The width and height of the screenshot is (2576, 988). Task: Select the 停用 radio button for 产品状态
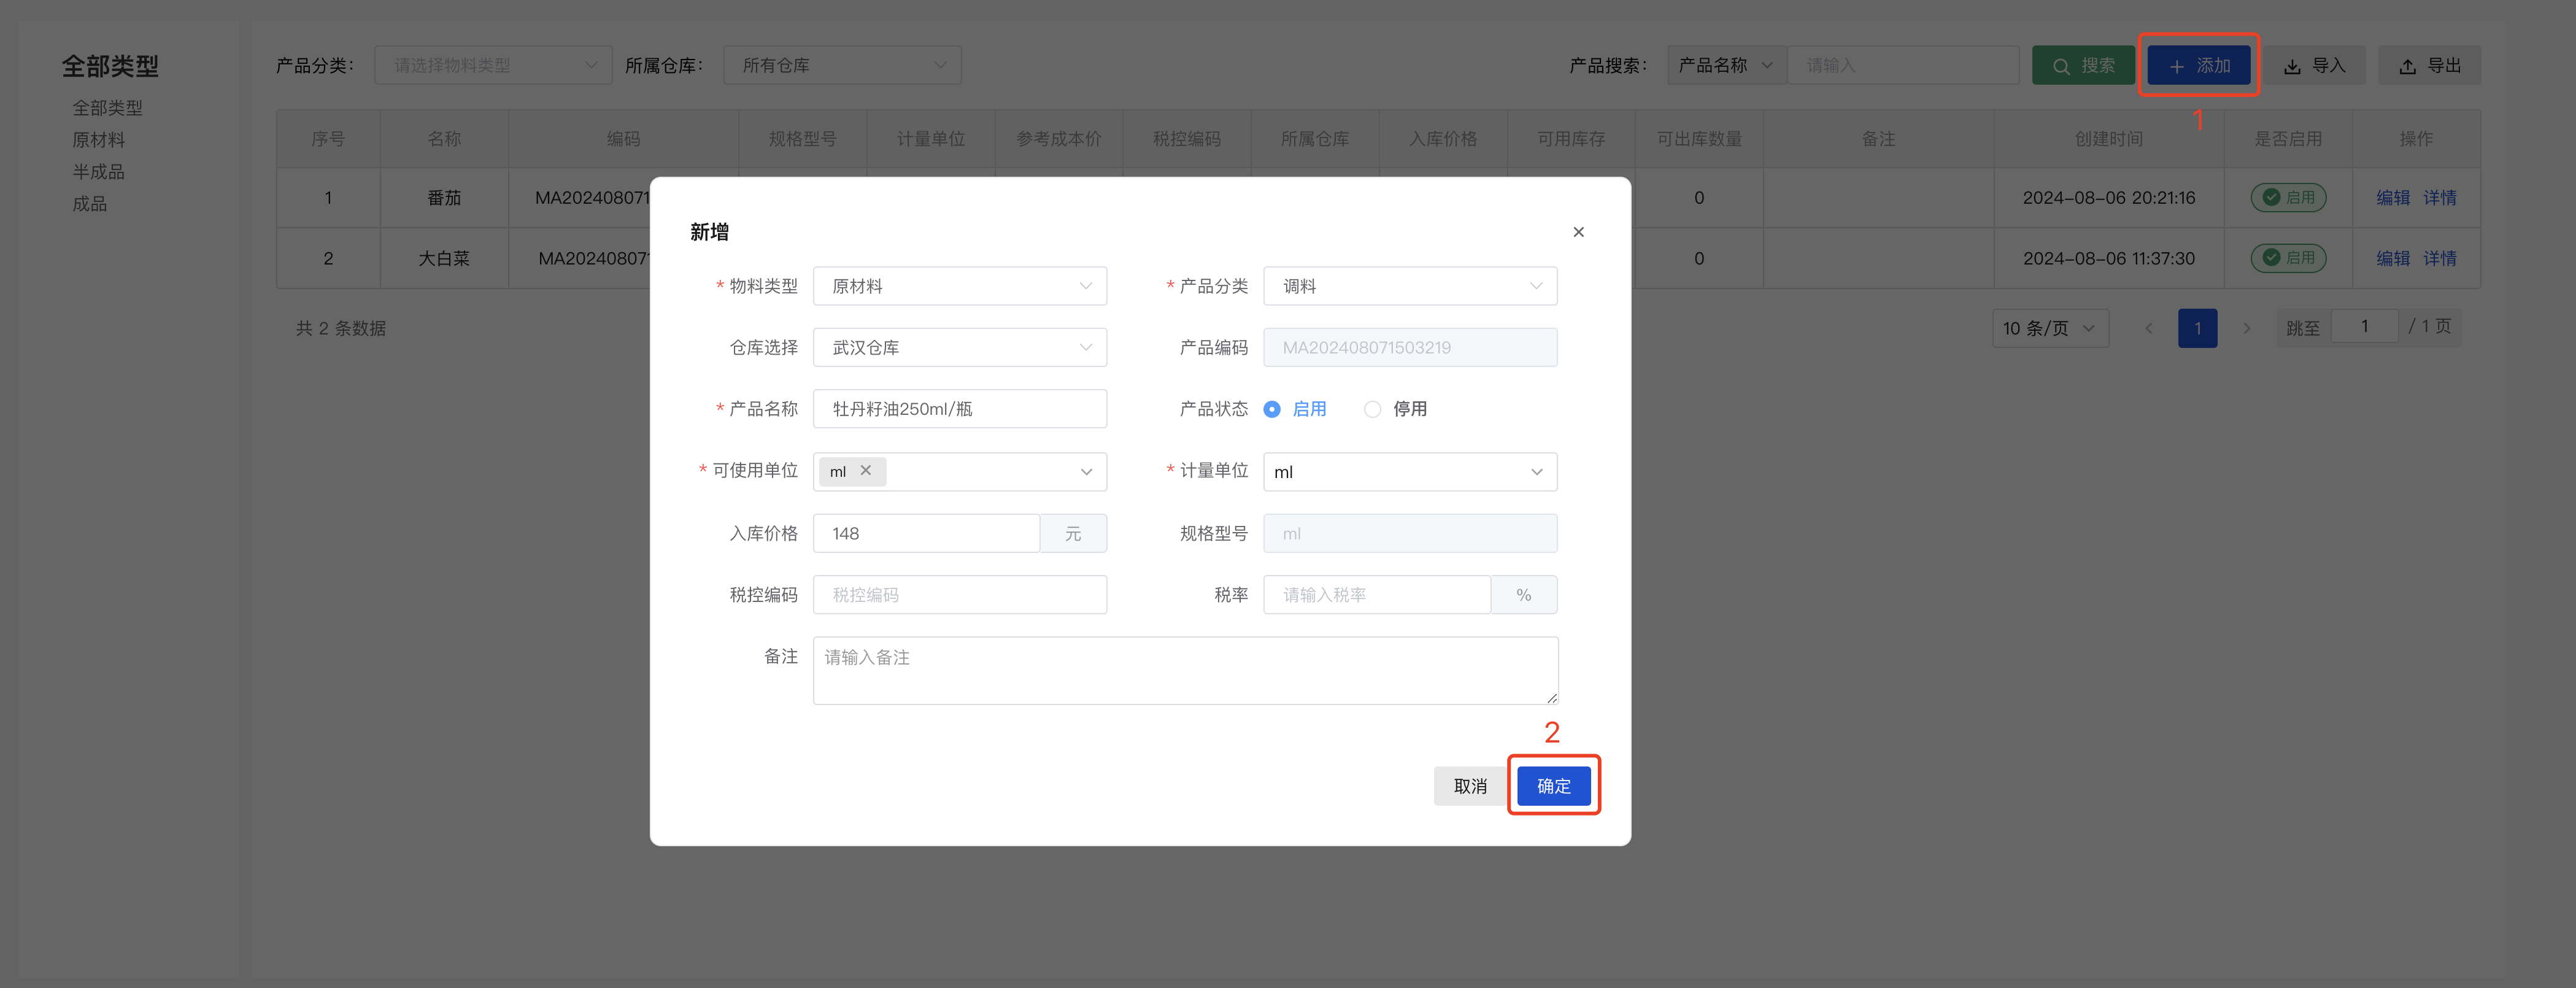click(x=1372, y=409)
